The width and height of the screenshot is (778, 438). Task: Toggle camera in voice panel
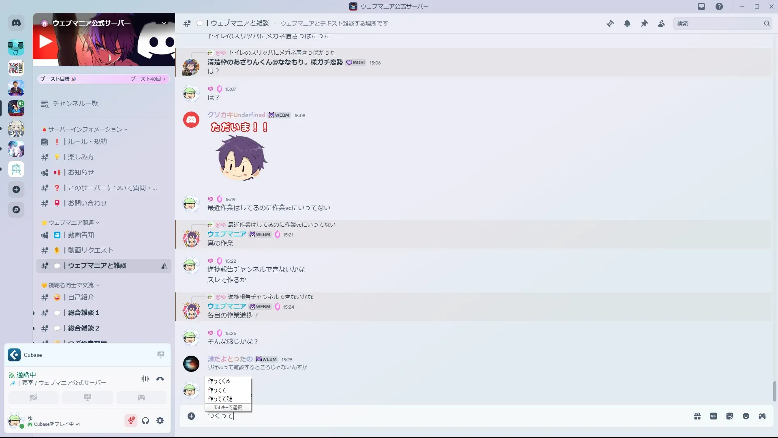(x=34, y=397)
